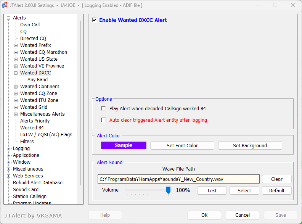
Task: Expand the Miscellaneous tree node
Action: pos(8,169)
